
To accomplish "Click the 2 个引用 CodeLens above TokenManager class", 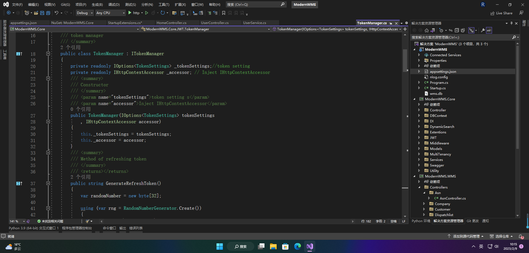I will pyautogui.click(x=70, y=47).
